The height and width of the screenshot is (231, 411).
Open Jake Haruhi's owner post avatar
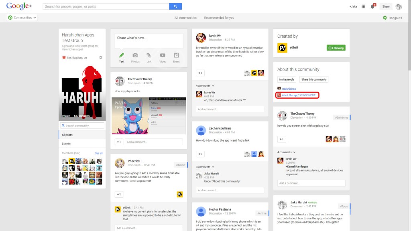pyautogui.click(x=282, y=205)
